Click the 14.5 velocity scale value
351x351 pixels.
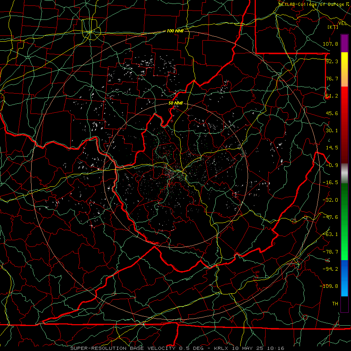pos(332,148)
